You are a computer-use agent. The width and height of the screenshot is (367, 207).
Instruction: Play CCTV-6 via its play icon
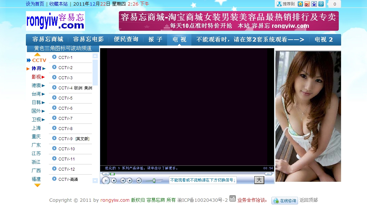coord(54,108)
